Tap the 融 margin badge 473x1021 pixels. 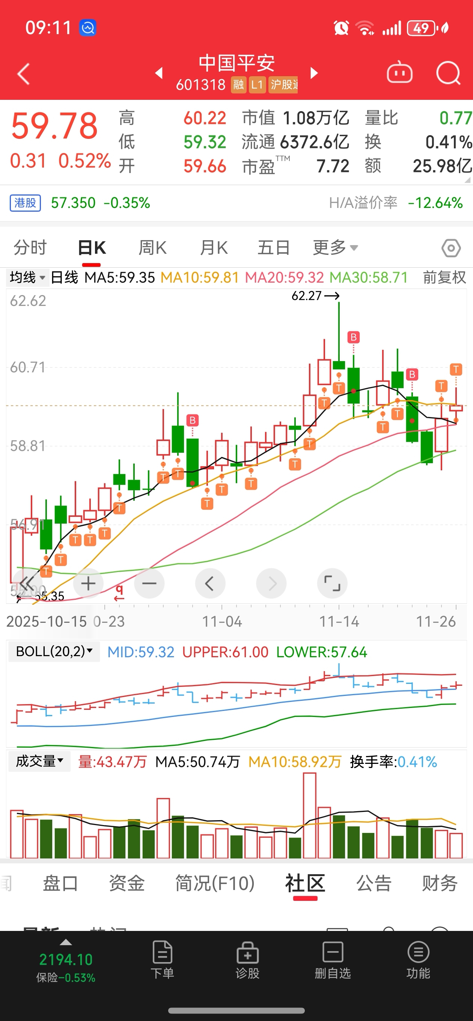click(x=238, y=84)
